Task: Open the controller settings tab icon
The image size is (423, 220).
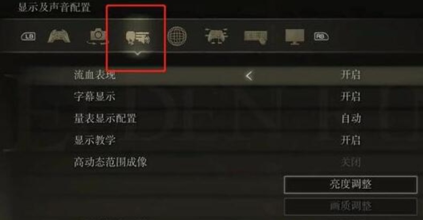Action: point(59,36)
